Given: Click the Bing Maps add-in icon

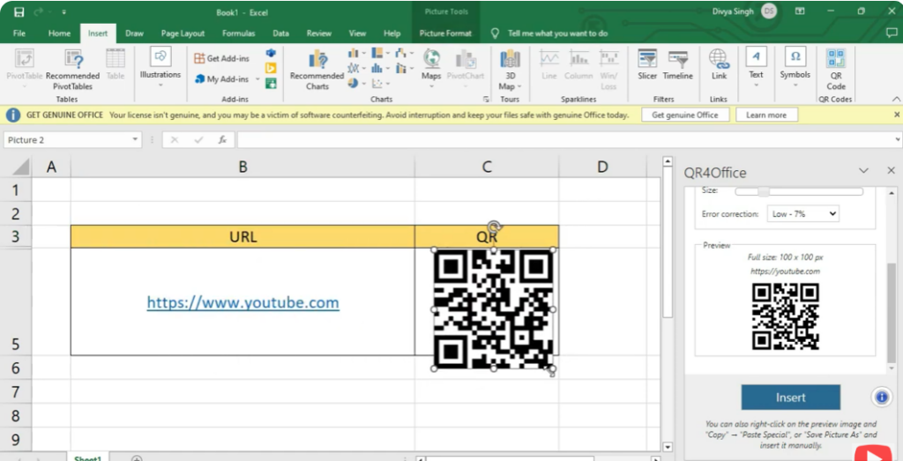Looking at the screenshot, I should click(x=271, y=69).
